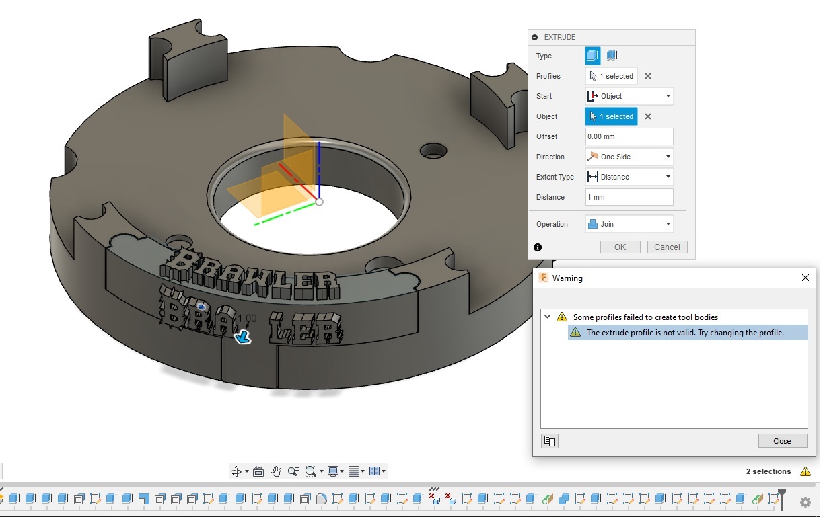
Task: Select 'Some profiles failed to create tool bodies'
Action: point(645,317)
